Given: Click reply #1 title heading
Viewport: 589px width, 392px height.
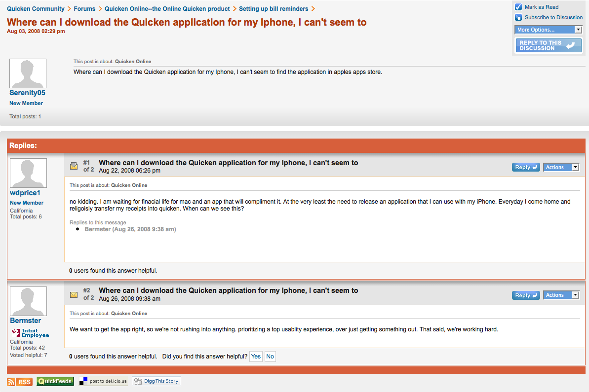Looking at the screenshot, I should click(x=229, y=163).
